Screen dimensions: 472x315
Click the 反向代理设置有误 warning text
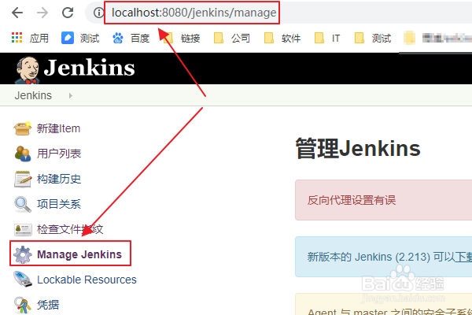coord(352,200)
